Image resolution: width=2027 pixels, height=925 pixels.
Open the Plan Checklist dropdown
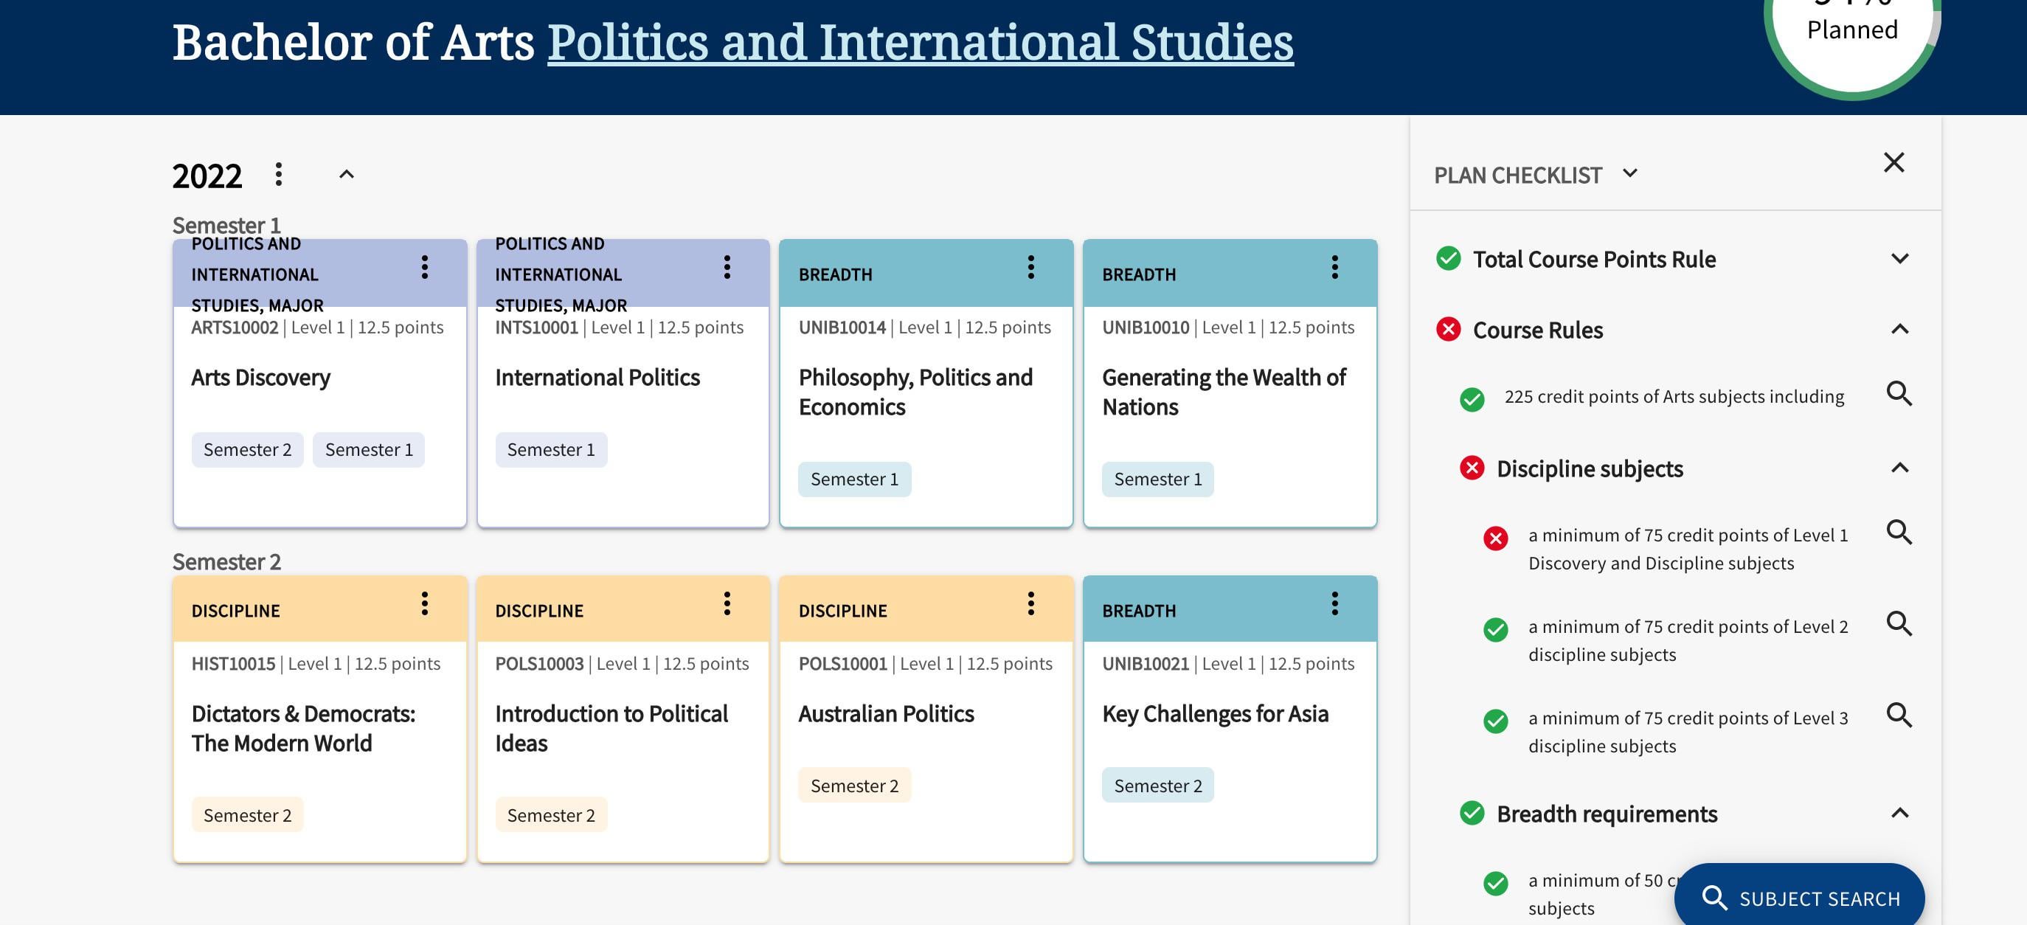coord(1629,173)
